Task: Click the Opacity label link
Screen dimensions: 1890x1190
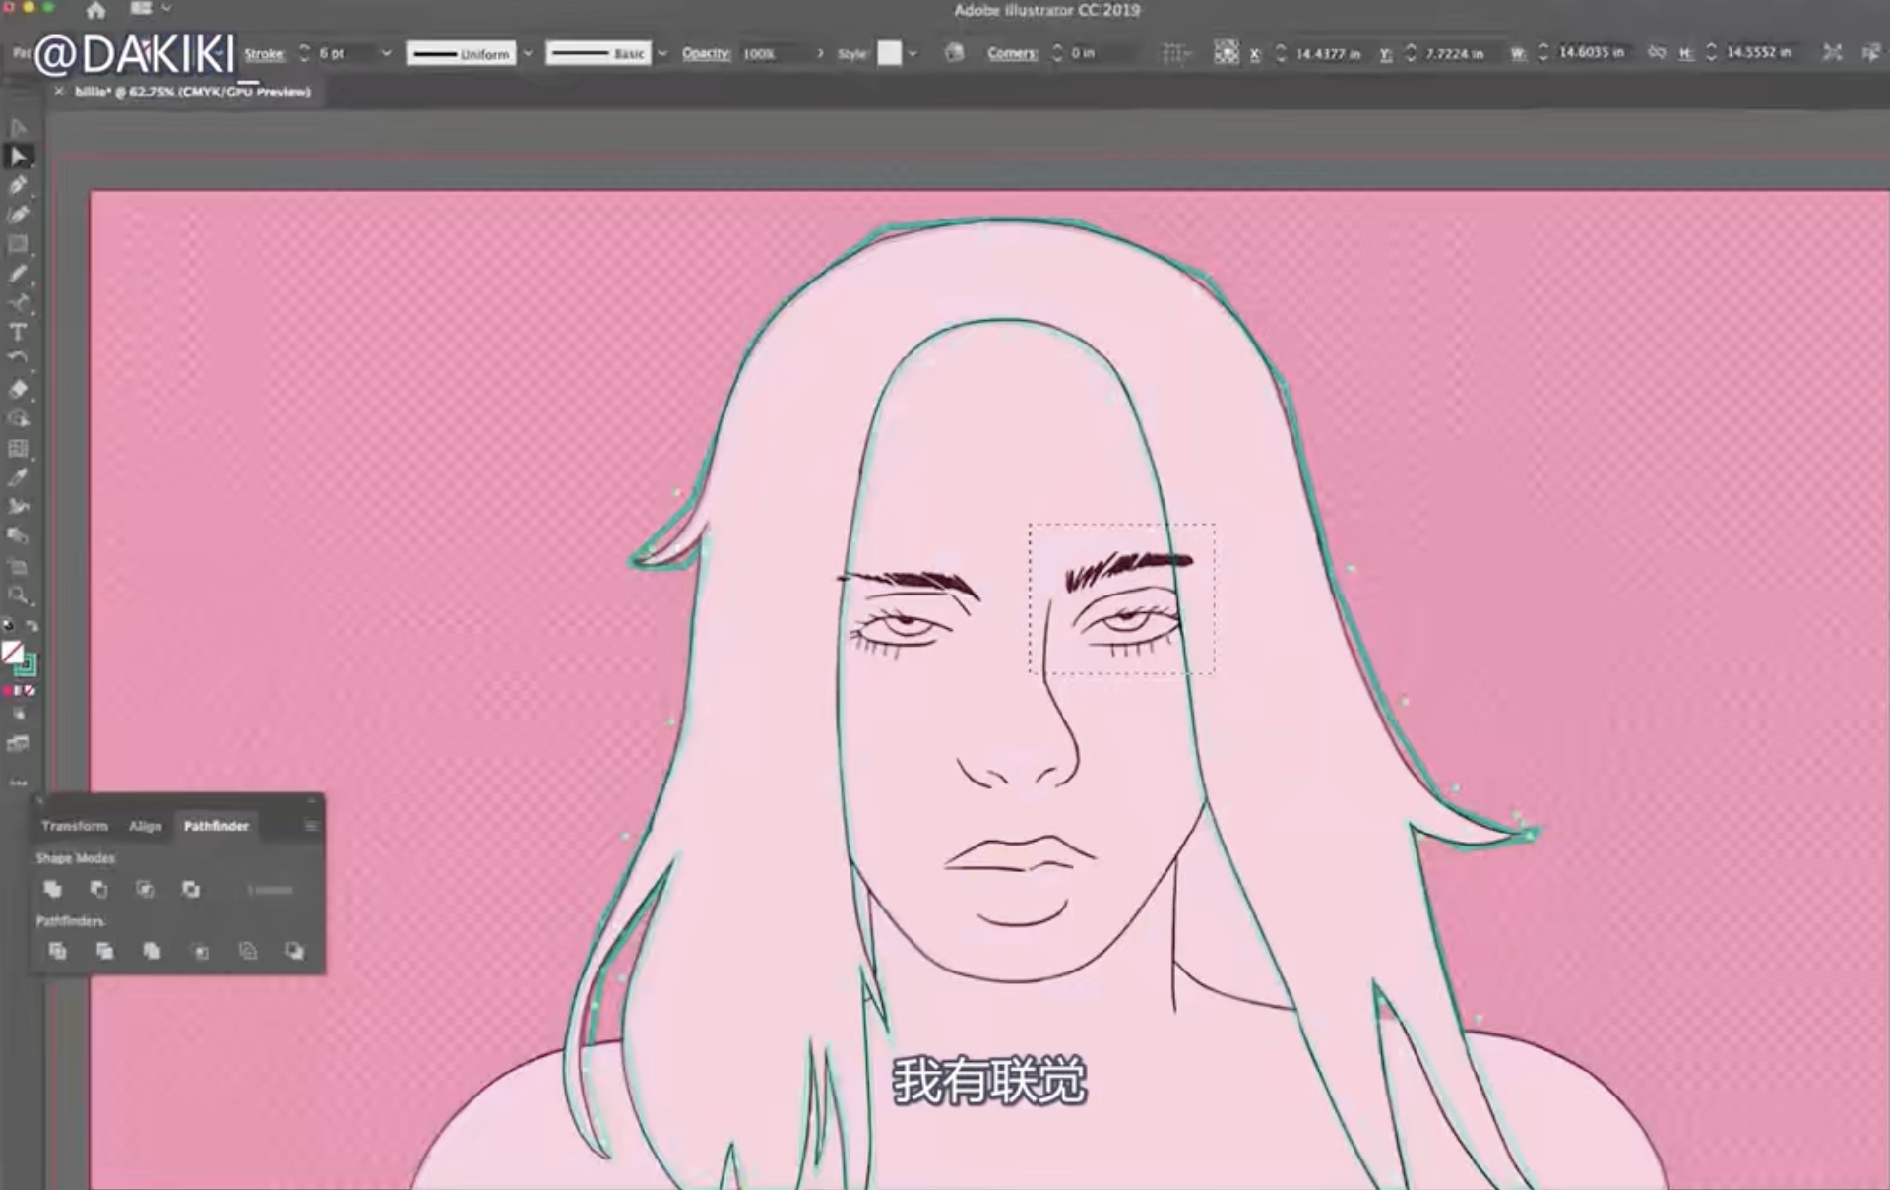Action: pyautogui.click(x=706, y=53)
